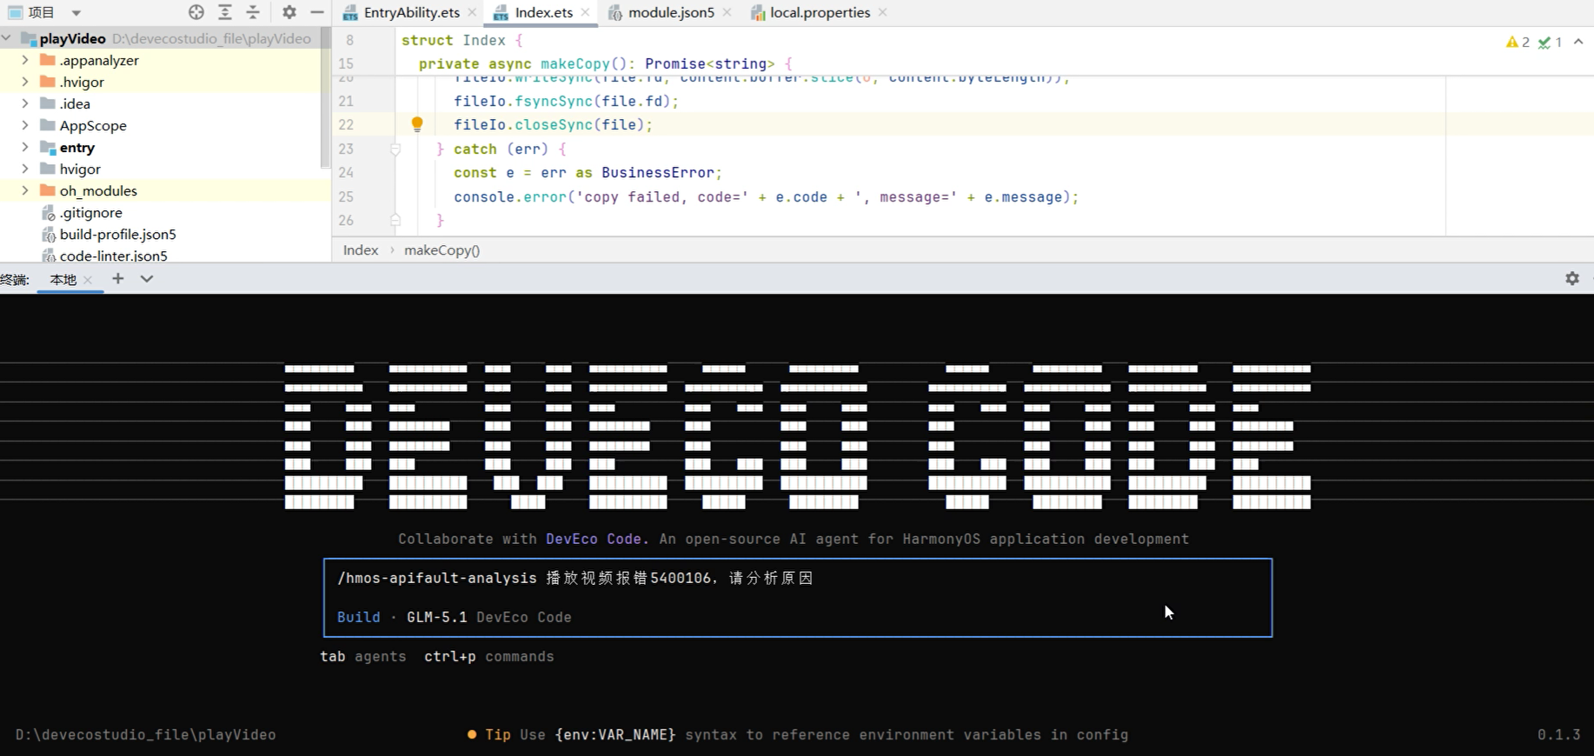
Task: Click the version 0.1.3 text
Action: tap(1558, 734)
